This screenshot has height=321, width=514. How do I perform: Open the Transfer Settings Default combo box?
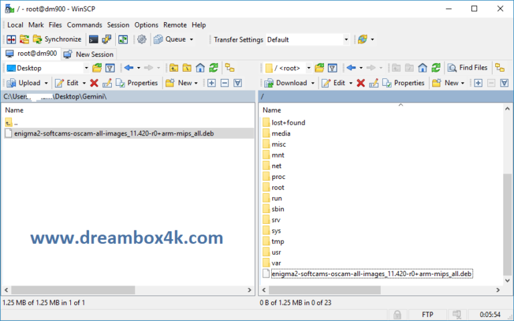click(307, 40)
